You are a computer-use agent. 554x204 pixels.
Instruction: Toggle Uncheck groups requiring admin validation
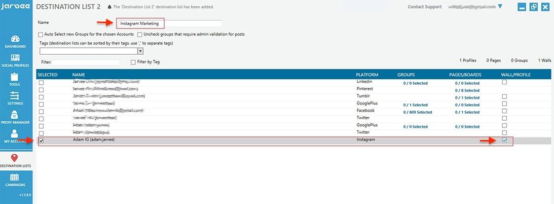point(140,34)
